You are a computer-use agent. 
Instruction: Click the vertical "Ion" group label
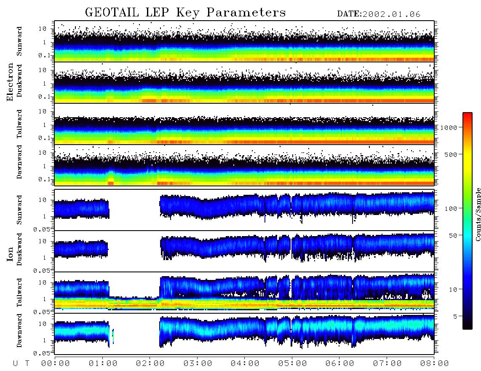[x=10, y=254]
